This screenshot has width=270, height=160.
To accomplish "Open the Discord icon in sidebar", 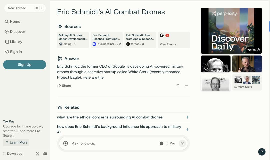I will [45, 154].
